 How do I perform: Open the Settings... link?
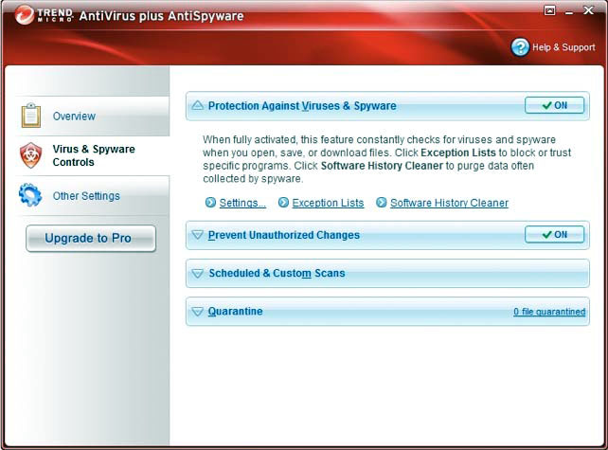[x=242, y=203]
